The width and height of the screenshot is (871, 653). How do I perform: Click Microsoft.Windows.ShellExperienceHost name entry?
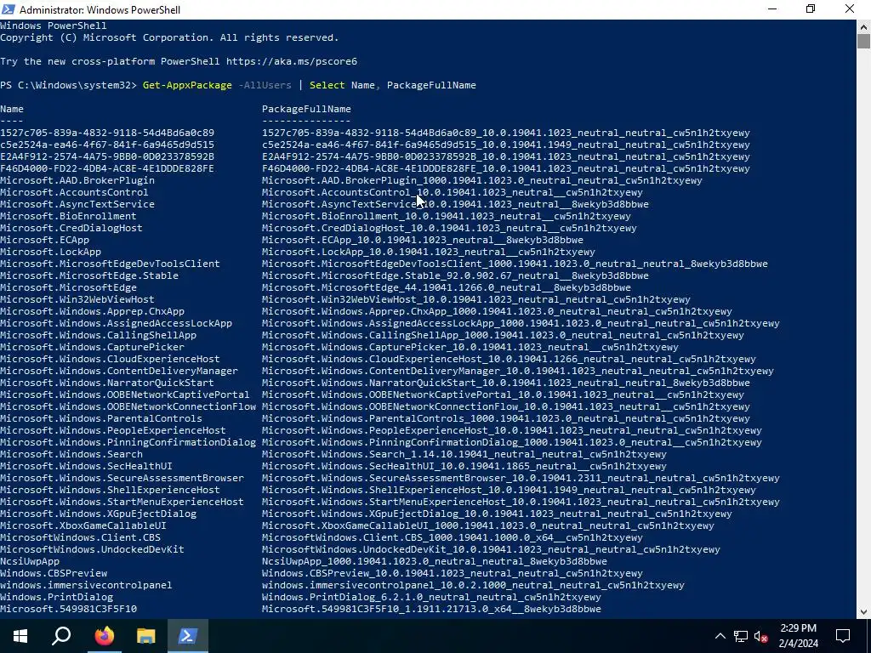tap(110, 490)
